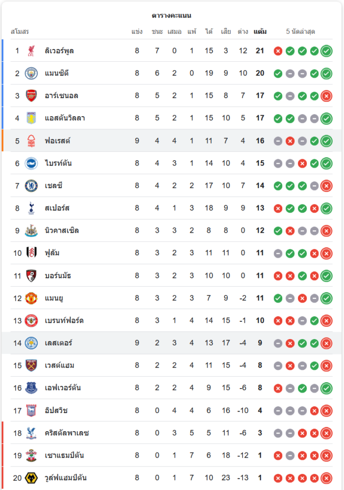Click Forest's circled latest match result
Image resolution: width=344 pixels, height=490 pixels.
(326, 141)
